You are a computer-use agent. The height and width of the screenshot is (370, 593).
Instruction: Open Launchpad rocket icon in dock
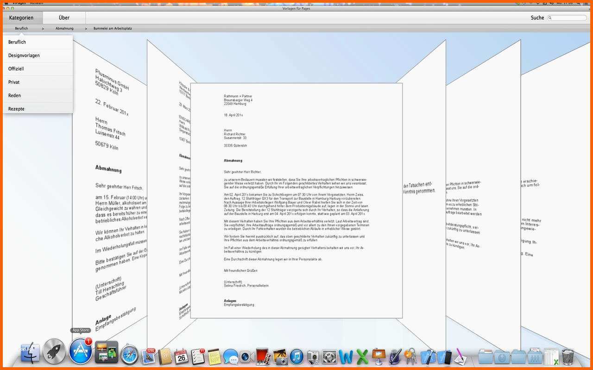(54, 352)
